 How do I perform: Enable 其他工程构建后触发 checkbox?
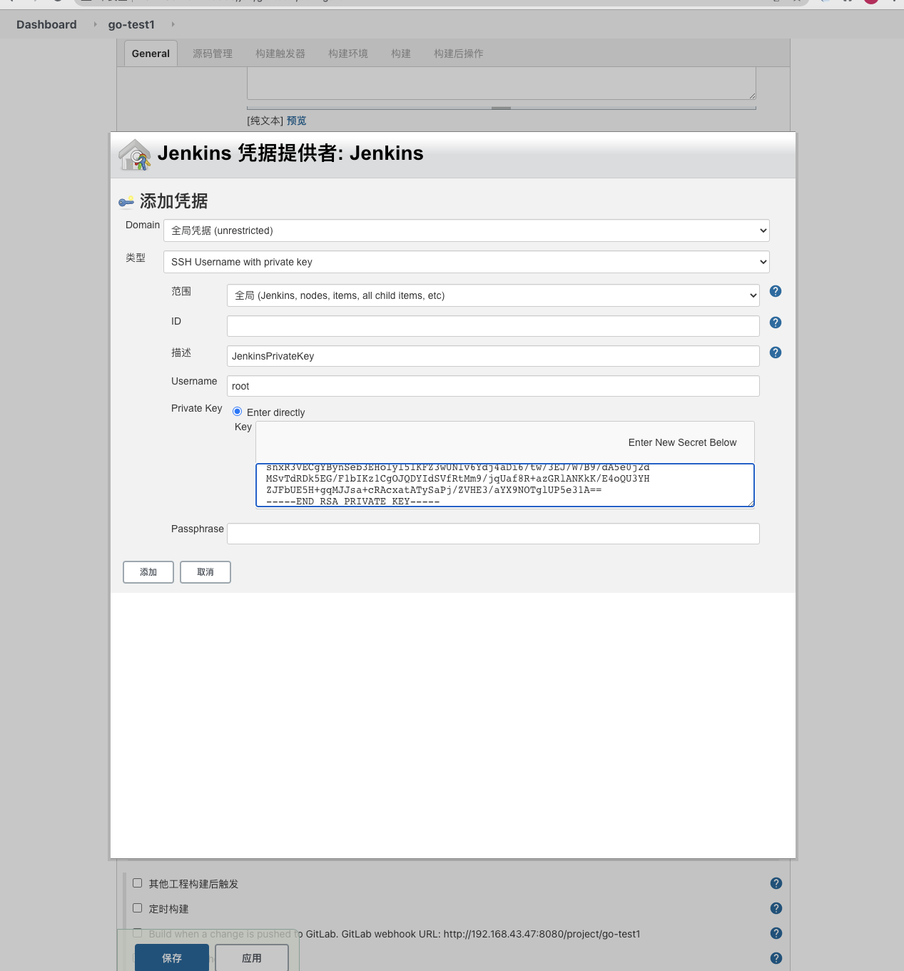[x=138, y=883]
